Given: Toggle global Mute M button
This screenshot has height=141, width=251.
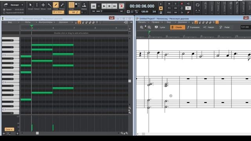Looking at the screenshot, I should (169, 4).
